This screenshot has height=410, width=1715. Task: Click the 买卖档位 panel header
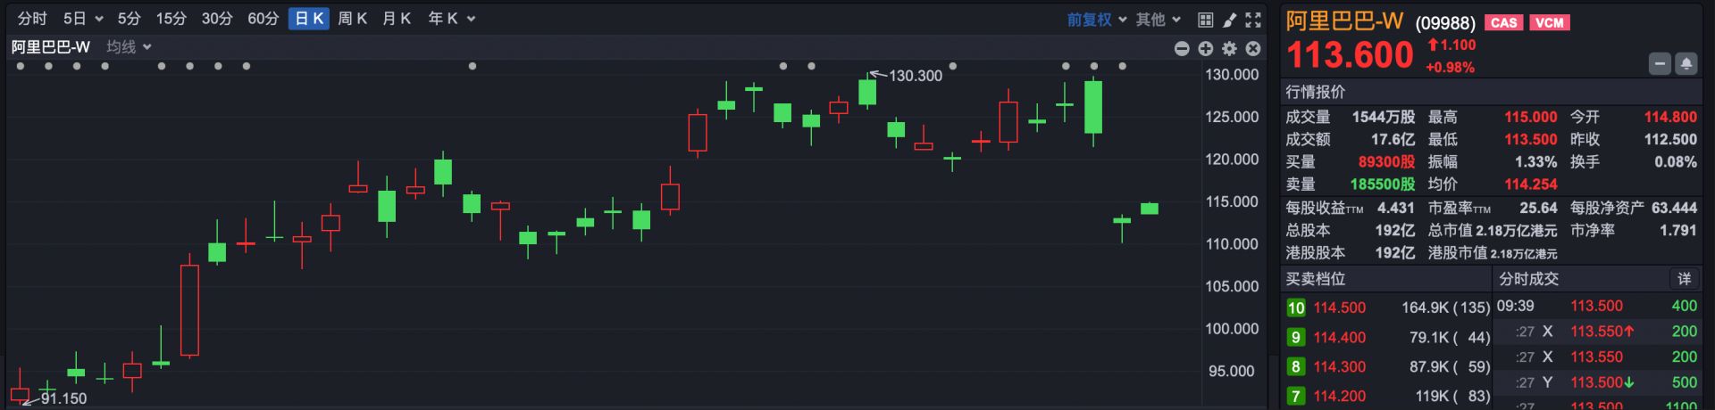point(1316,279)
